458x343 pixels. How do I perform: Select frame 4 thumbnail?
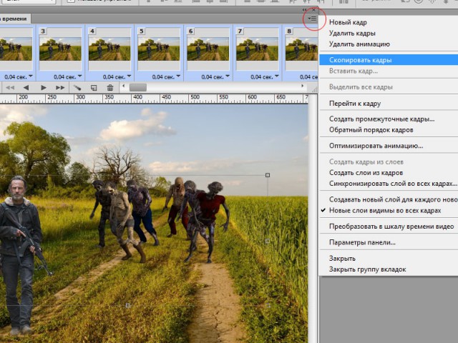[109, 49]
